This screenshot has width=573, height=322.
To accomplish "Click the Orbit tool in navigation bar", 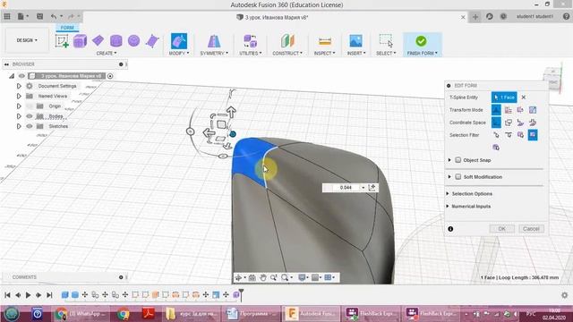I will [x=238, y=278].
